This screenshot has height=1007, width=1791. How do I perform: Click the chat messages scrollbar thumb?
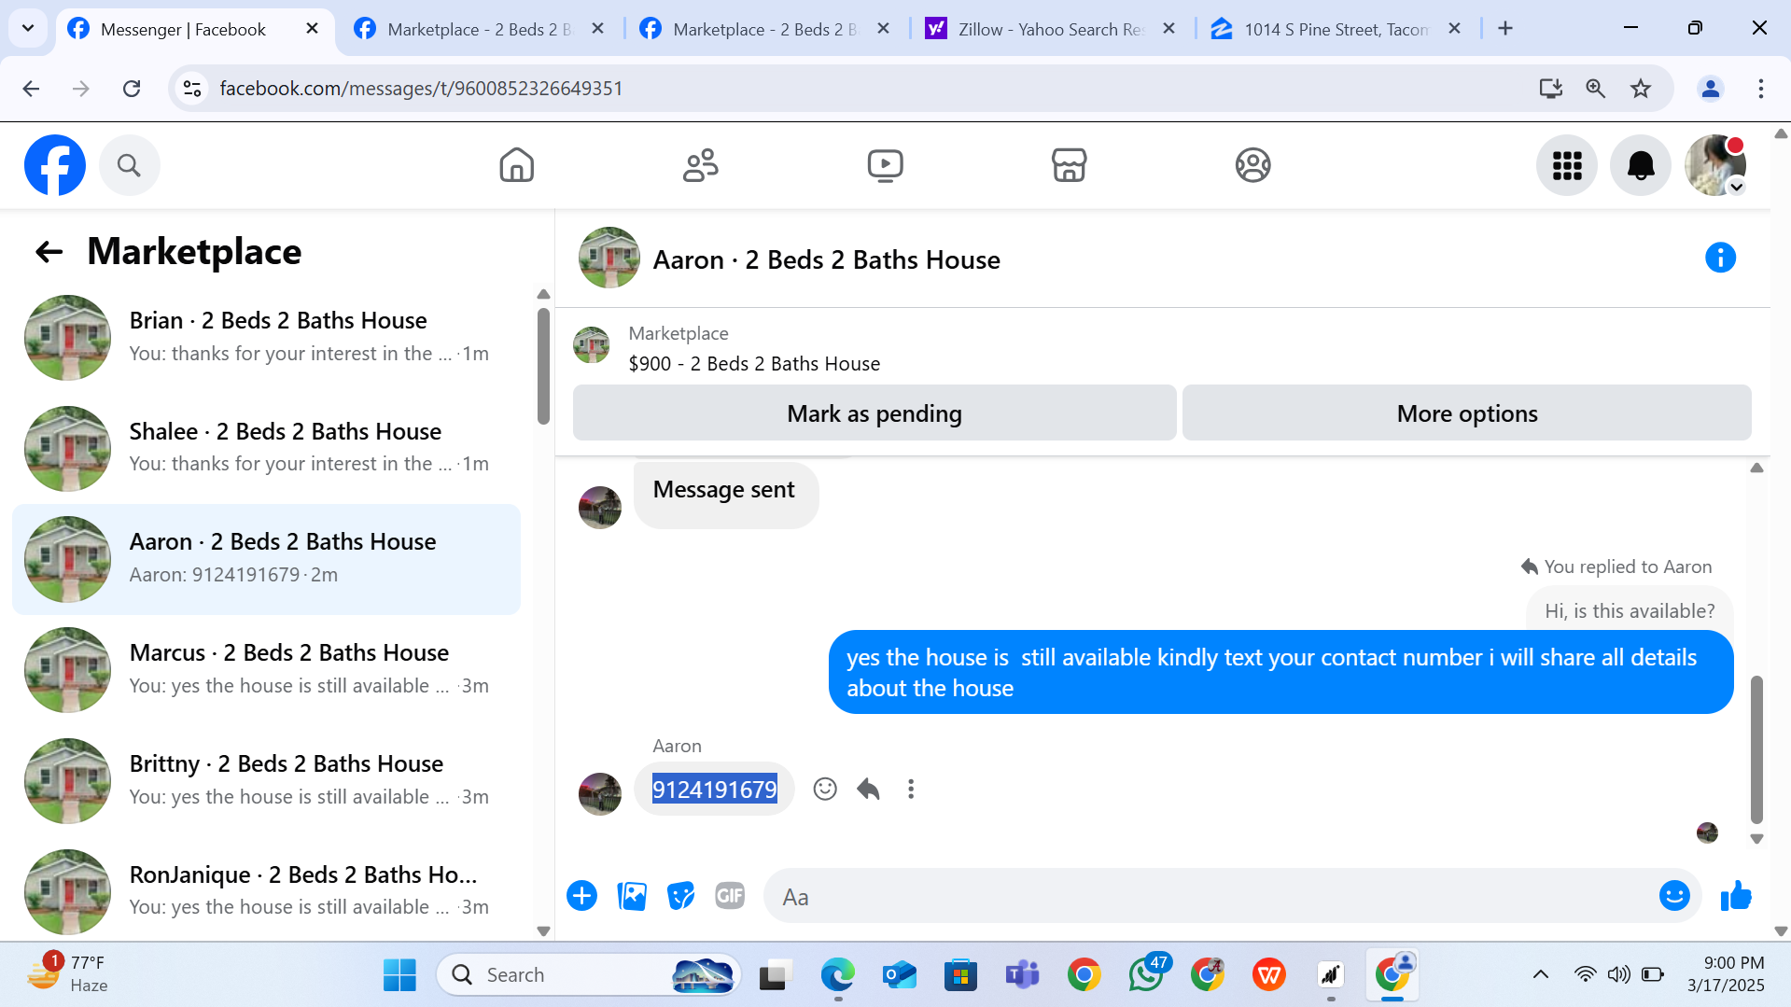point(1756,749)
